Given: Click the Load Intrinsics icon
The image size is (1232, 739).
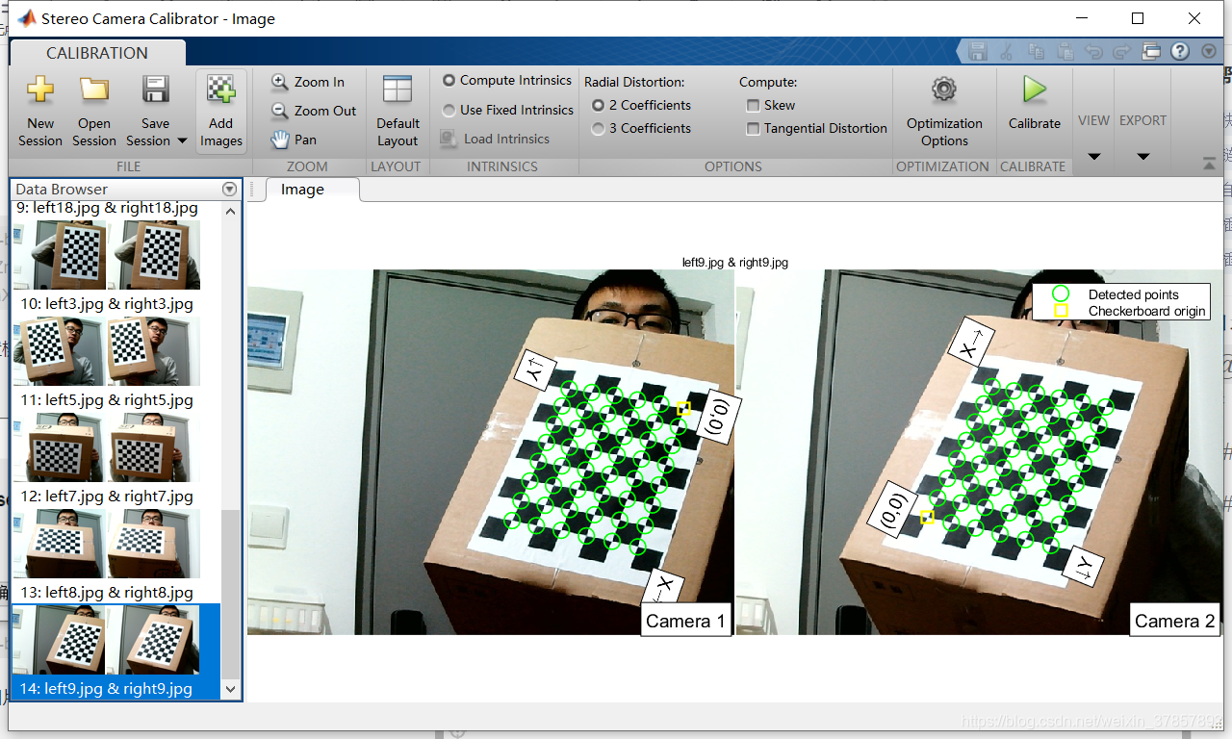Looking at the screenshot, I should click(449, 139).
